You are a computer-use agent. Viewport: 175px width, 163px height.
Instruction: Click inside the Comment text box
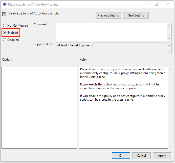111,32
